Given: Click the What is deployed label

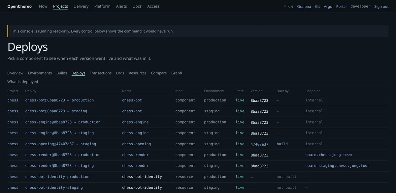Looking at the screenshot, I should tap(23, 82).
